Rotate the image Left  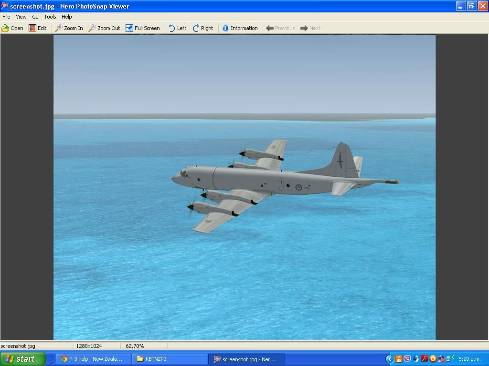click(177, 28)
